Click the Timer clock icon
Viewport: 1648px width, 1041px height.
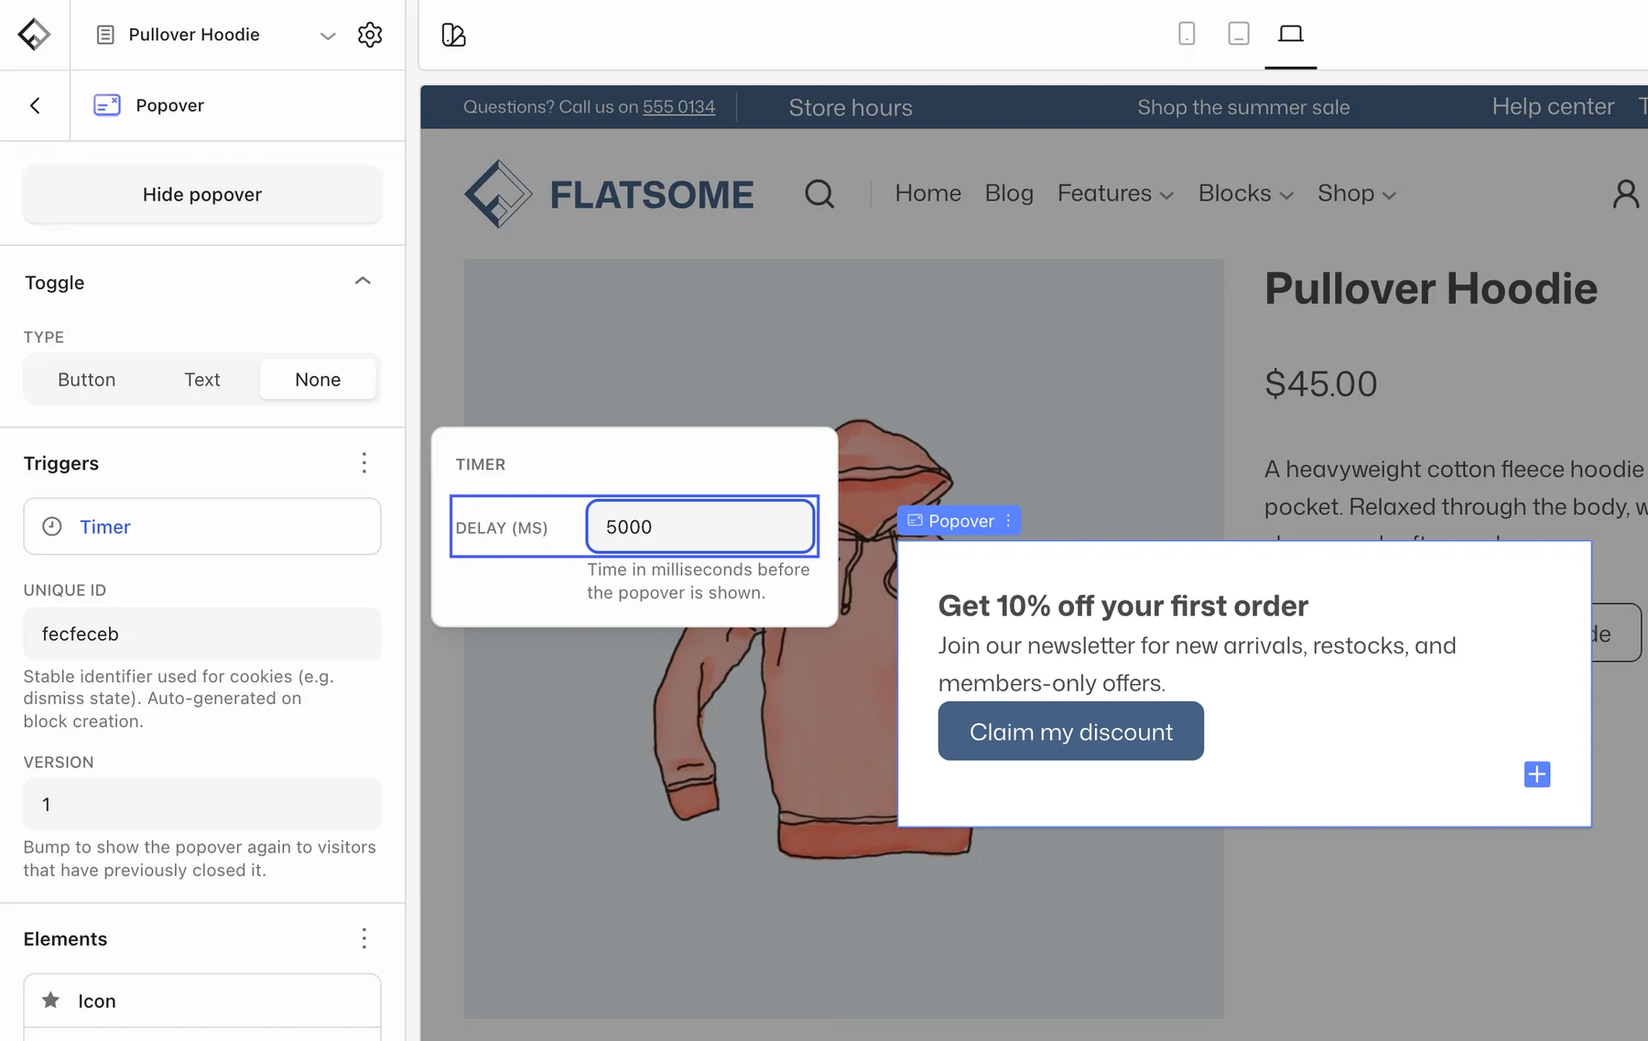pos(52,526)
